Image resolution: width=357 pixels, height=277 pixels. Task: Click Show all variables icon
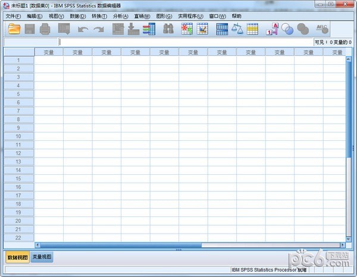coord(303,29)
